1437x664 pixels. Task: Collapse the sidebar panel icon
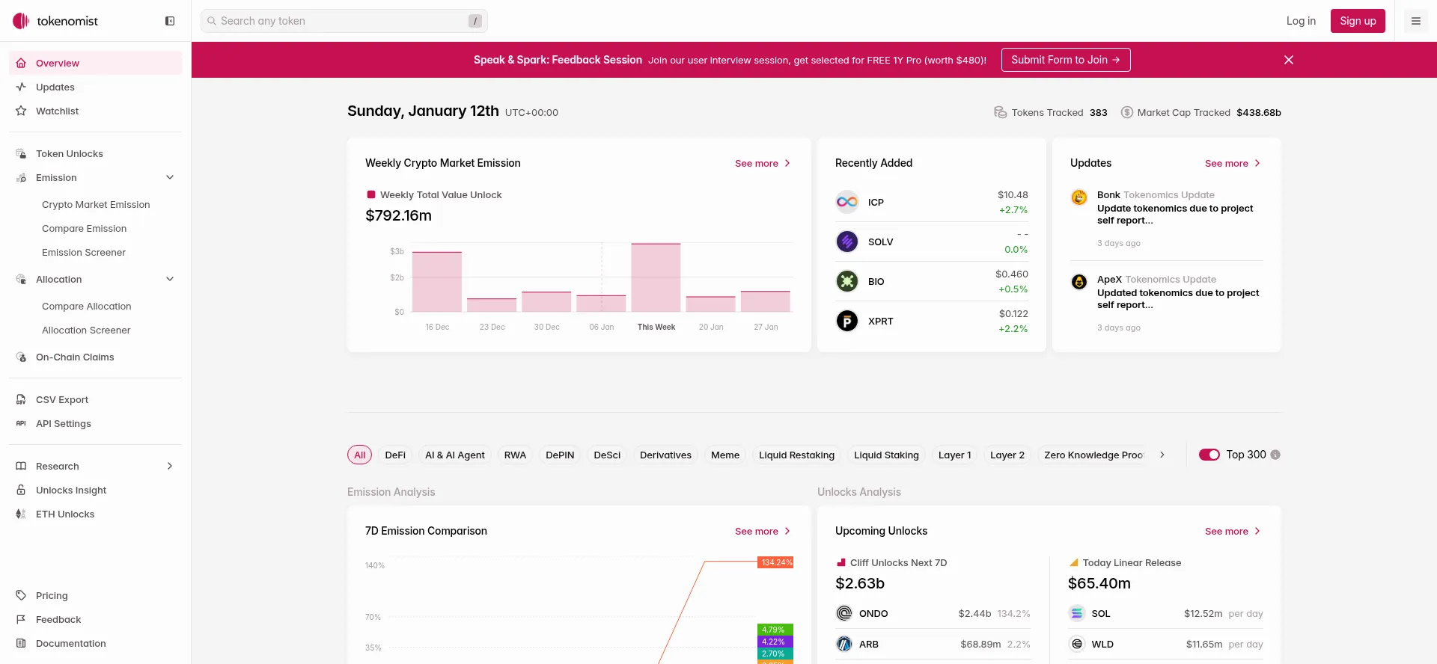[x=170, y=21]
